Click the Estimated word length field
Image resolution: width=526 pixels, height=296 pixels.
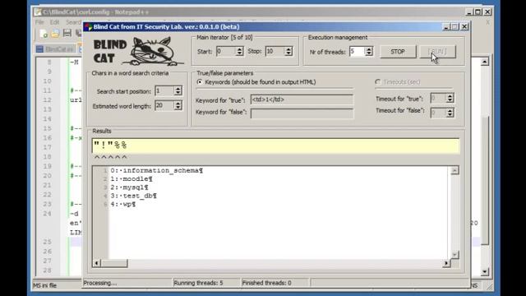click(164, 105)
